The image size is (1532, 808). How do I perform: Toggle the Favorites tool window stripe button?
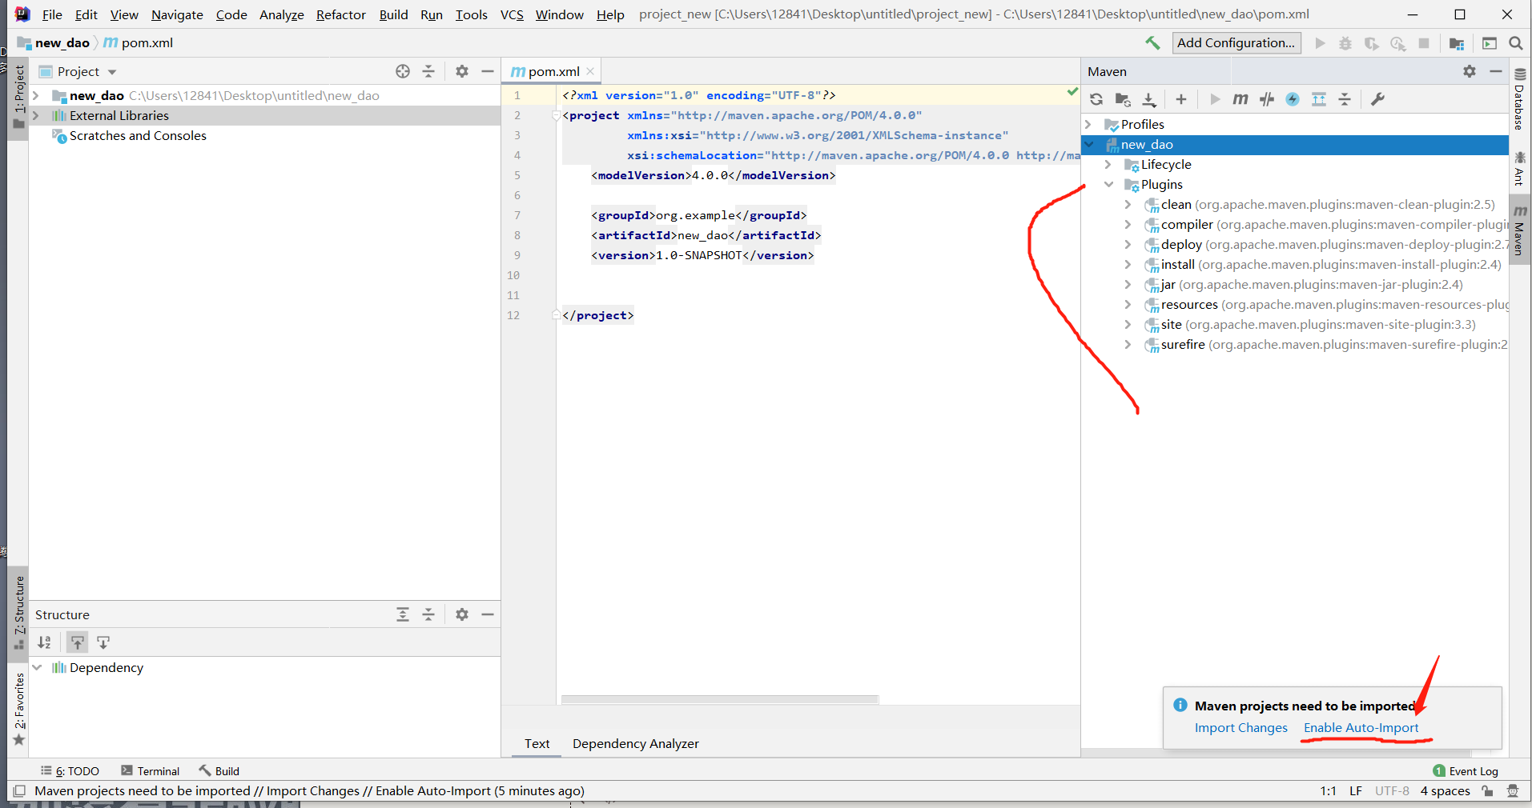click(x=19, y=709)
